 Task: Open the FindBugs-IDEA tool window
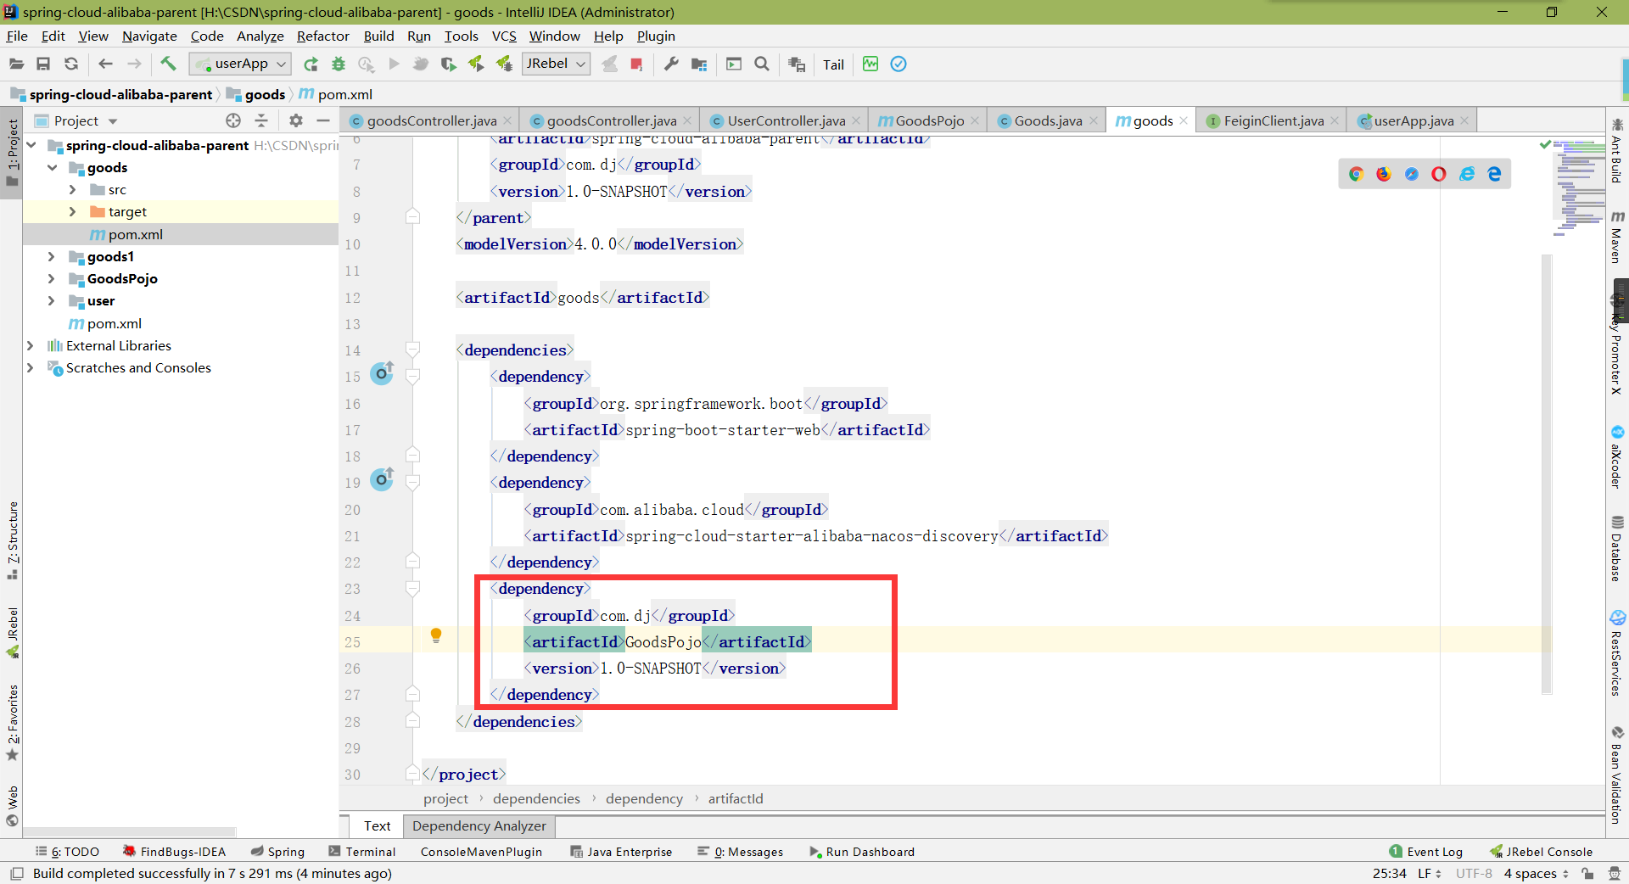click(x=174, y=852)
